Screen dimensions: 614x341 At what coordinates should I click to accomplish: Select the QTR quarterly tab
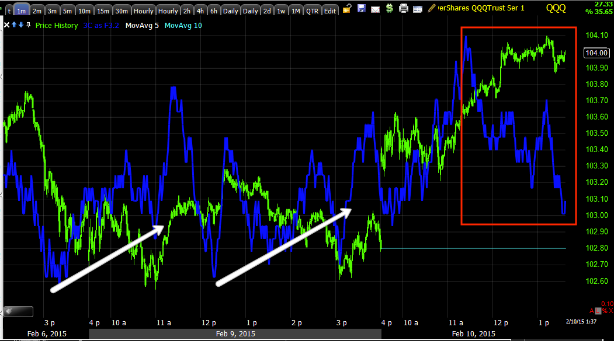tap(312, 11)
